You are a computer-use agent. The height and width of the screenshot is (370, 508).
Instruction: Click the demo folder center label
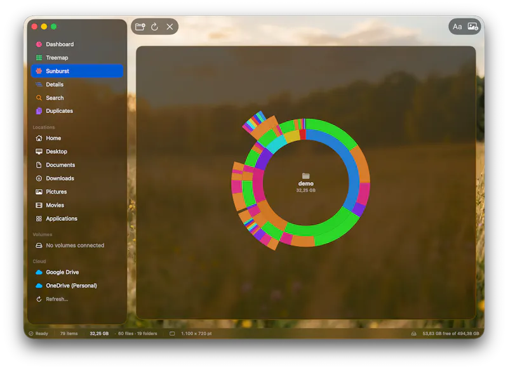(306, 183)
